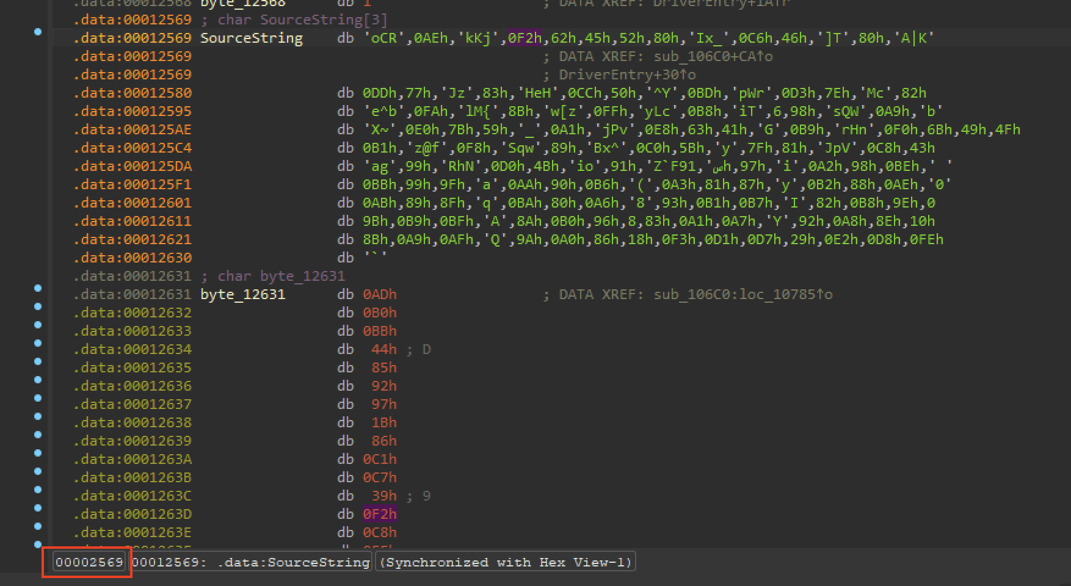
Task: Click address .data:00012611
Action: pos(133,221)
